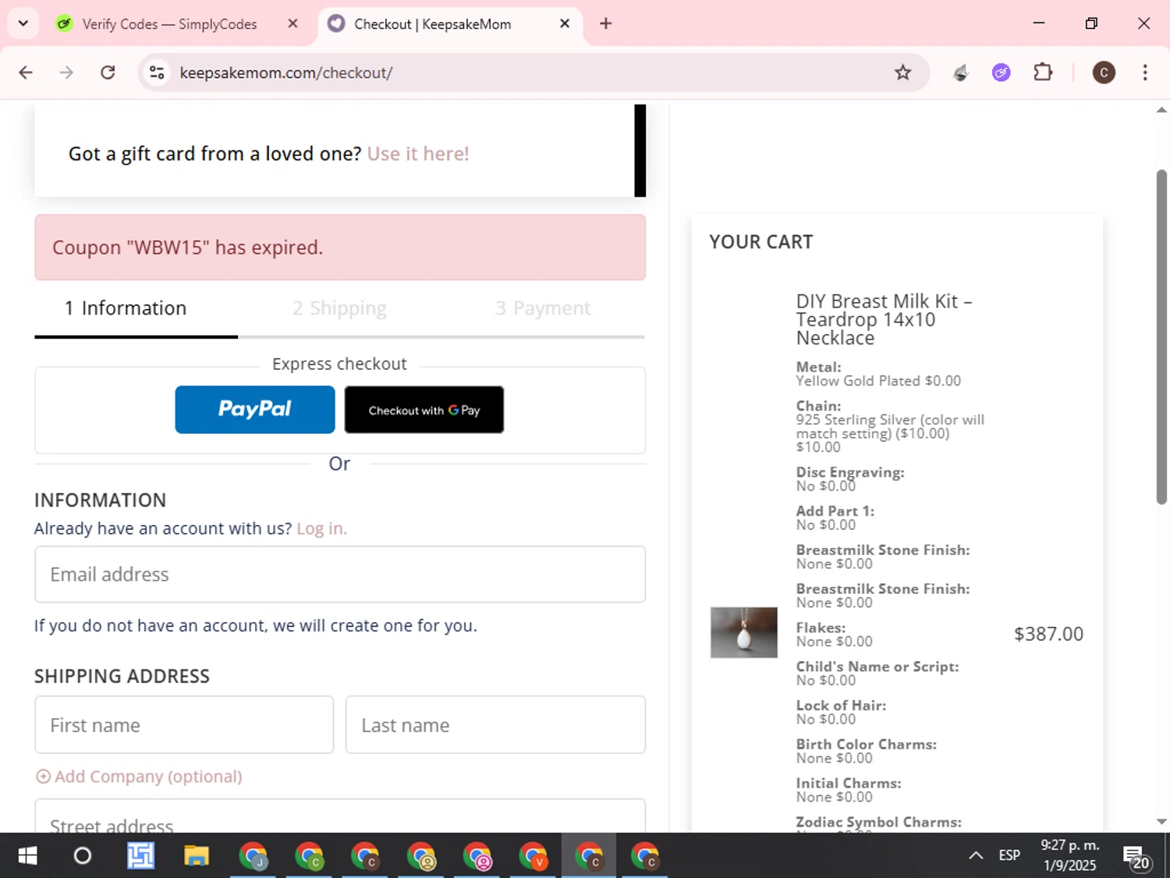Open the notification center icon
1170x878 pixels.
[1136, 857]
